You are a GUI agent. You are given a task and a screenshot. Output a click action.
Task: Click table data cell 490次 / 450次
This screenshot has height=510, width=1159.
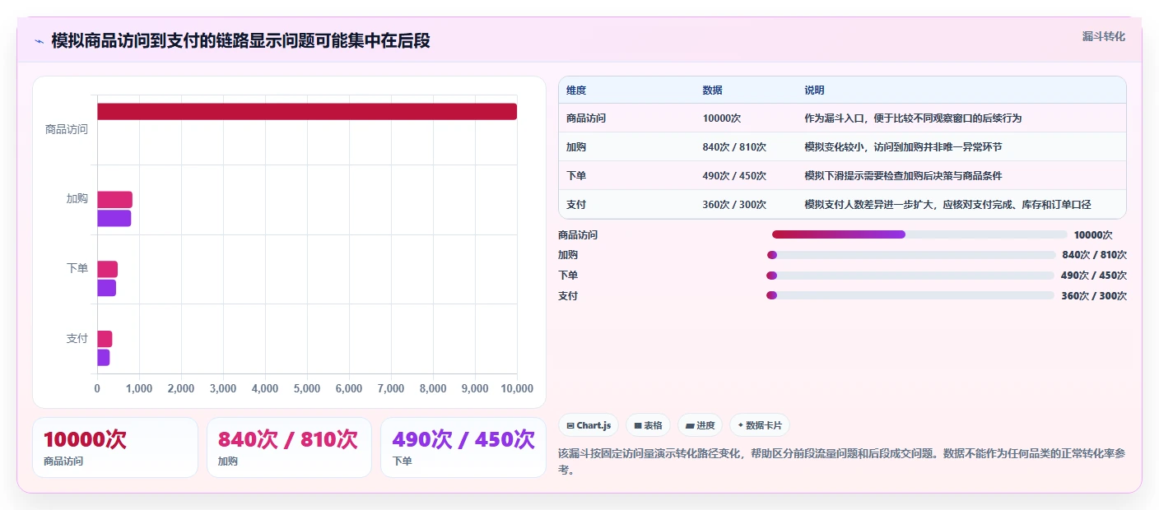click(x=734, y=176)
